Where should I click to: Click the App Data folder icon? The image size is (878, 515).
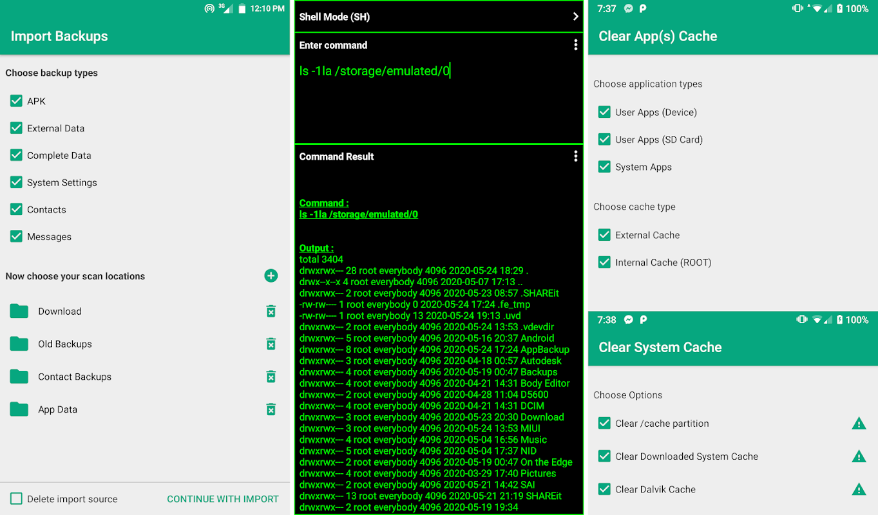[x=19, y=410]
